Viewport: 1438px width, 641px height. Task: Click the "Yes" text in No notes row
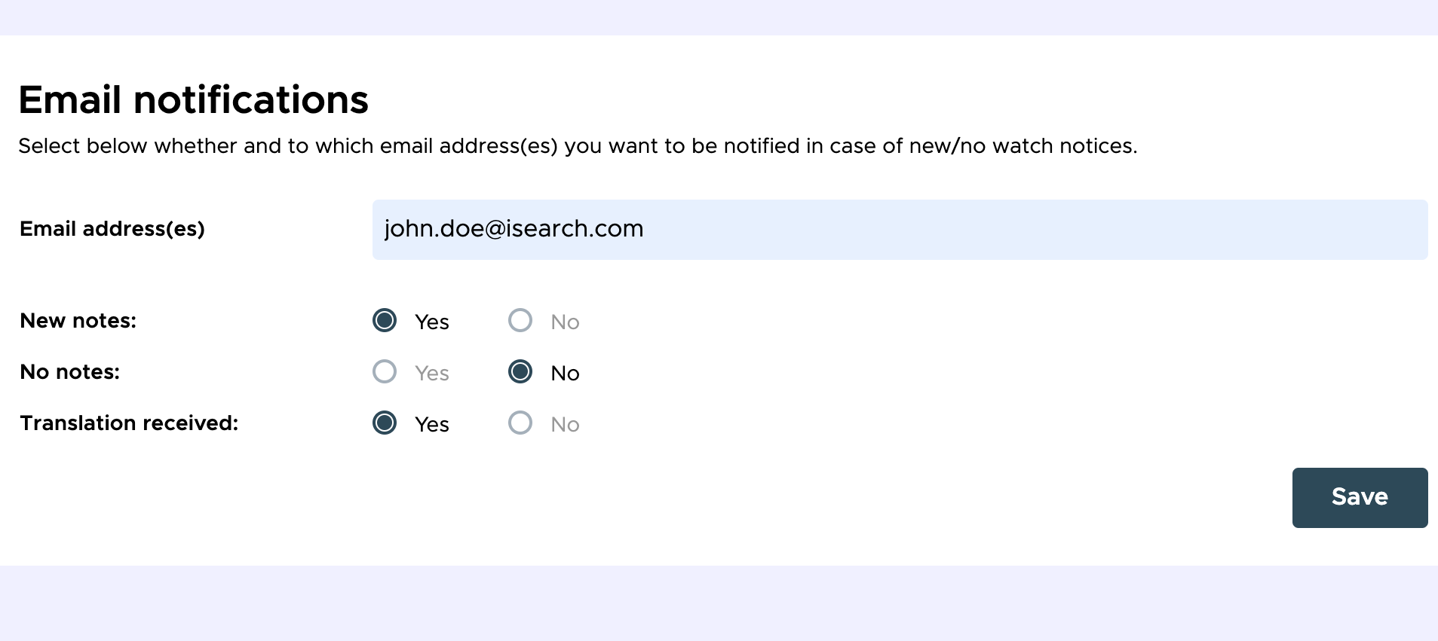pos(432,374)
